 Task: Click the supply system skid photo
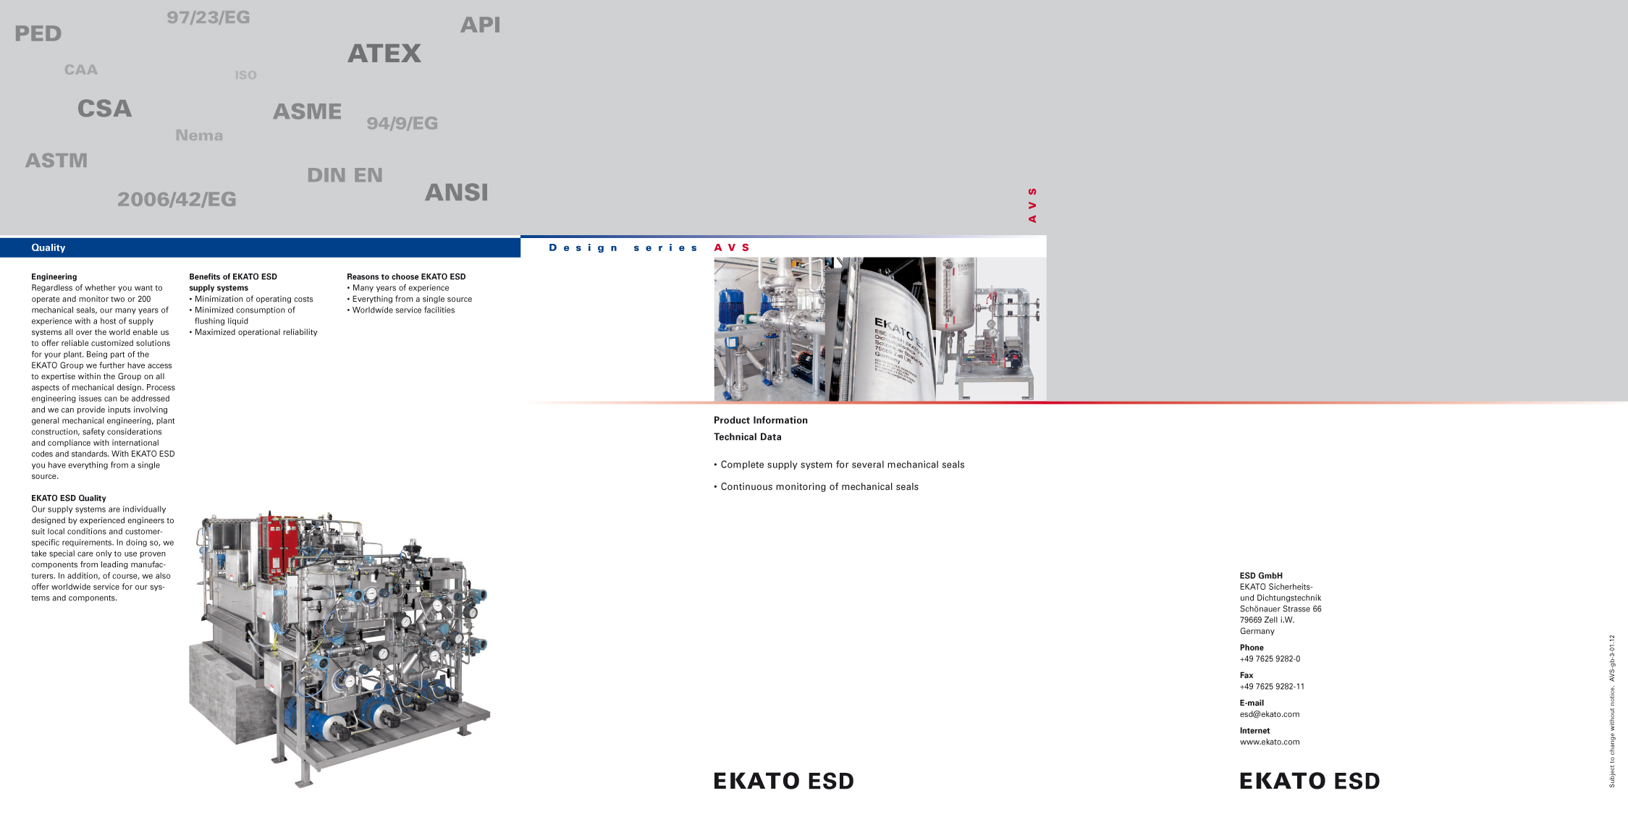click(339, 649)
